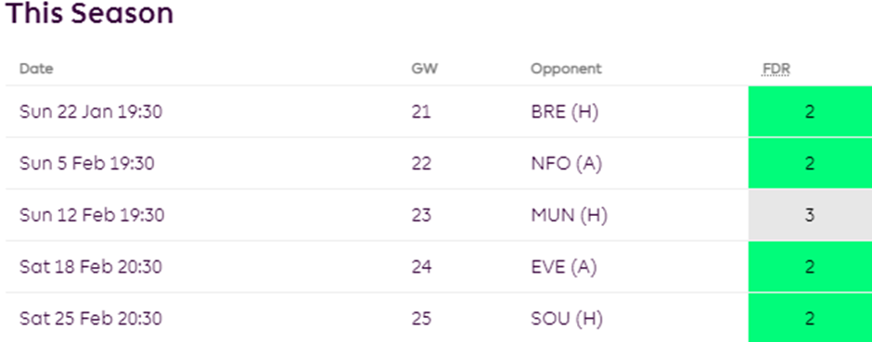Click the Date column header

tap(36, 69)
